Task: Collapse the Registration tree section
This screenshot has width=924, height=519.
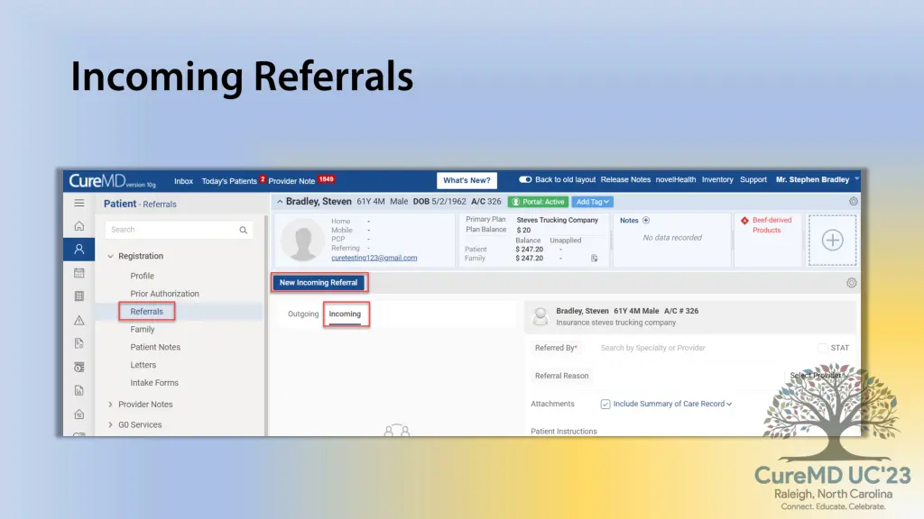Action: click(x=110, y=257)
